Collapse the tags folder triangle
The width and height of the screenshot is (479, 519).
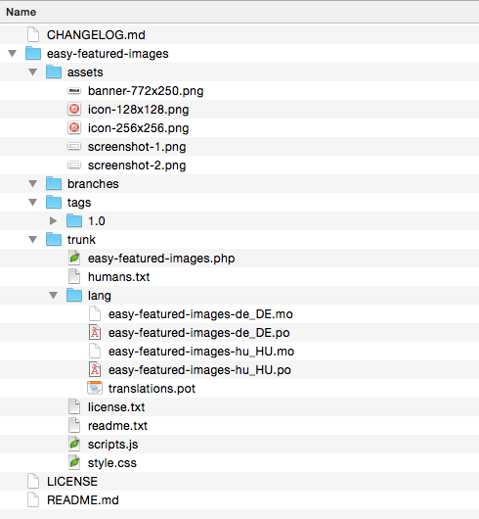pos(32,202)
